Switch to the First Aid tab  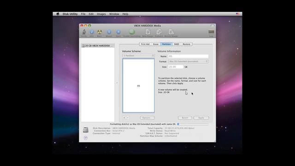point(145,44)
